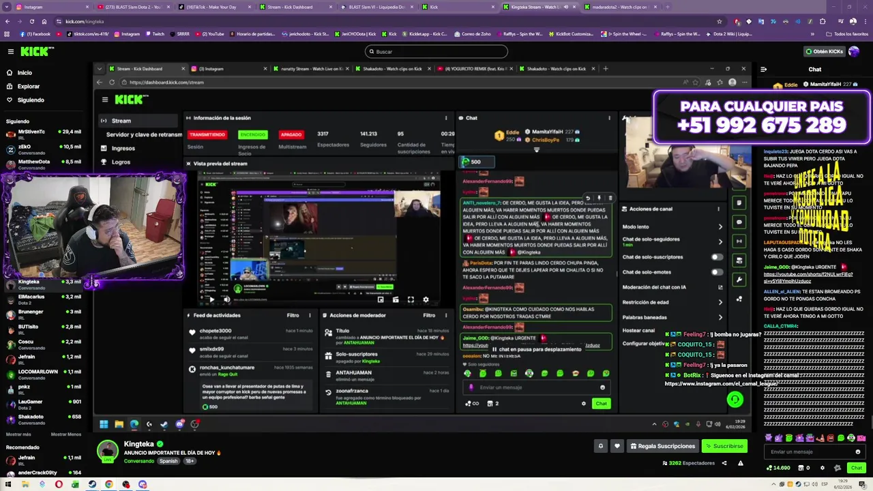Screen dimensions: 873x491
Task: Open Kick hamburger menu at top left
Action: pos(10,52)
